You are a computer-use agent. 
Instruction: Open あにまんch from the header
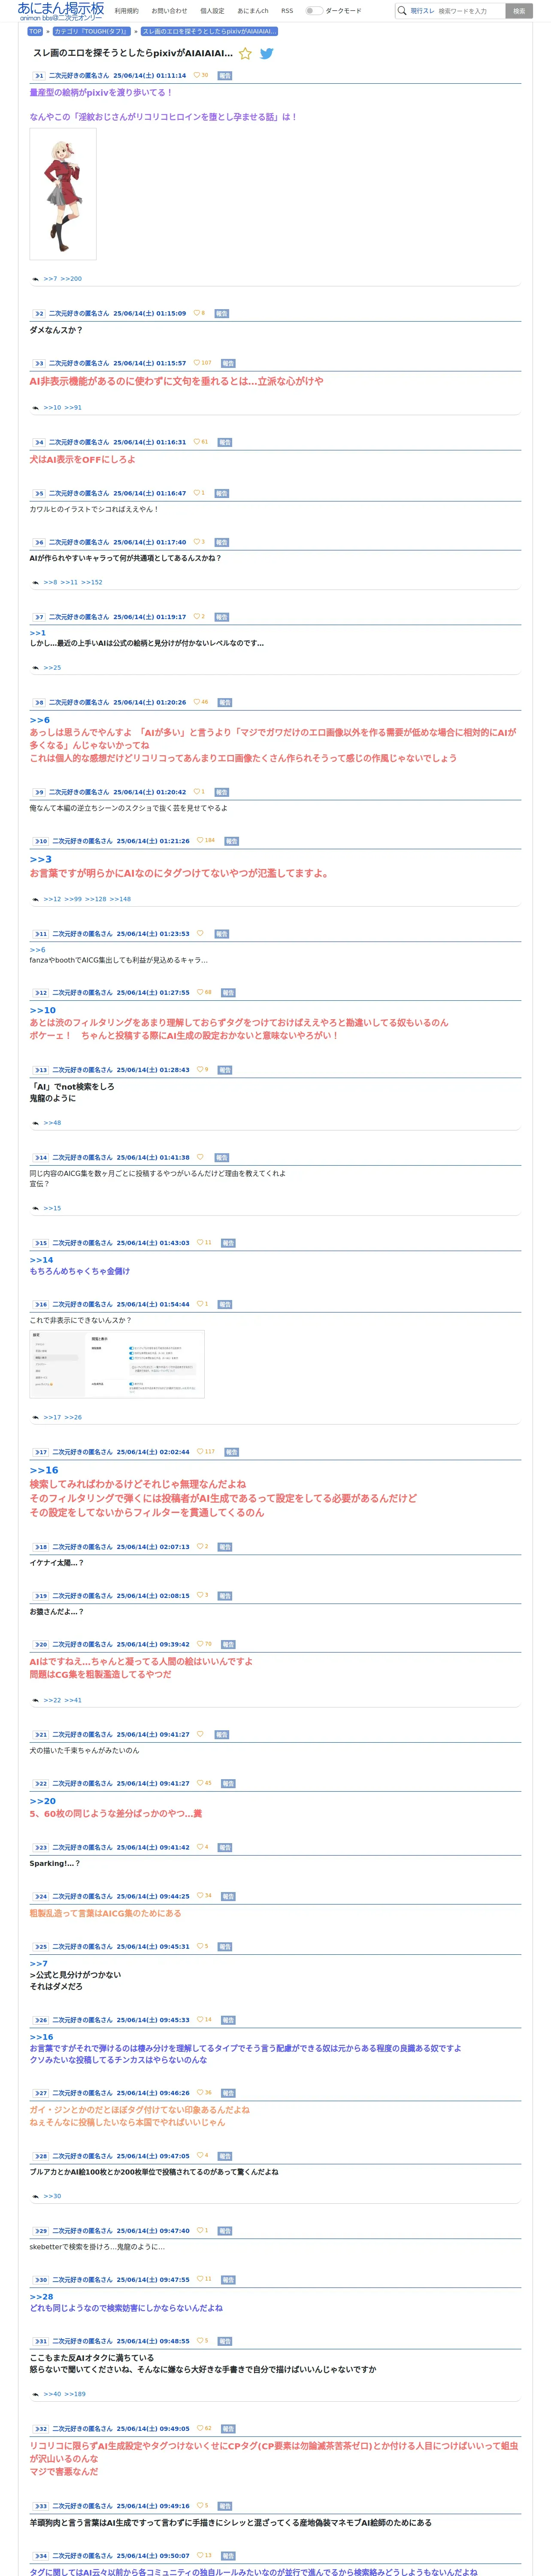click(x=253, y=11)
